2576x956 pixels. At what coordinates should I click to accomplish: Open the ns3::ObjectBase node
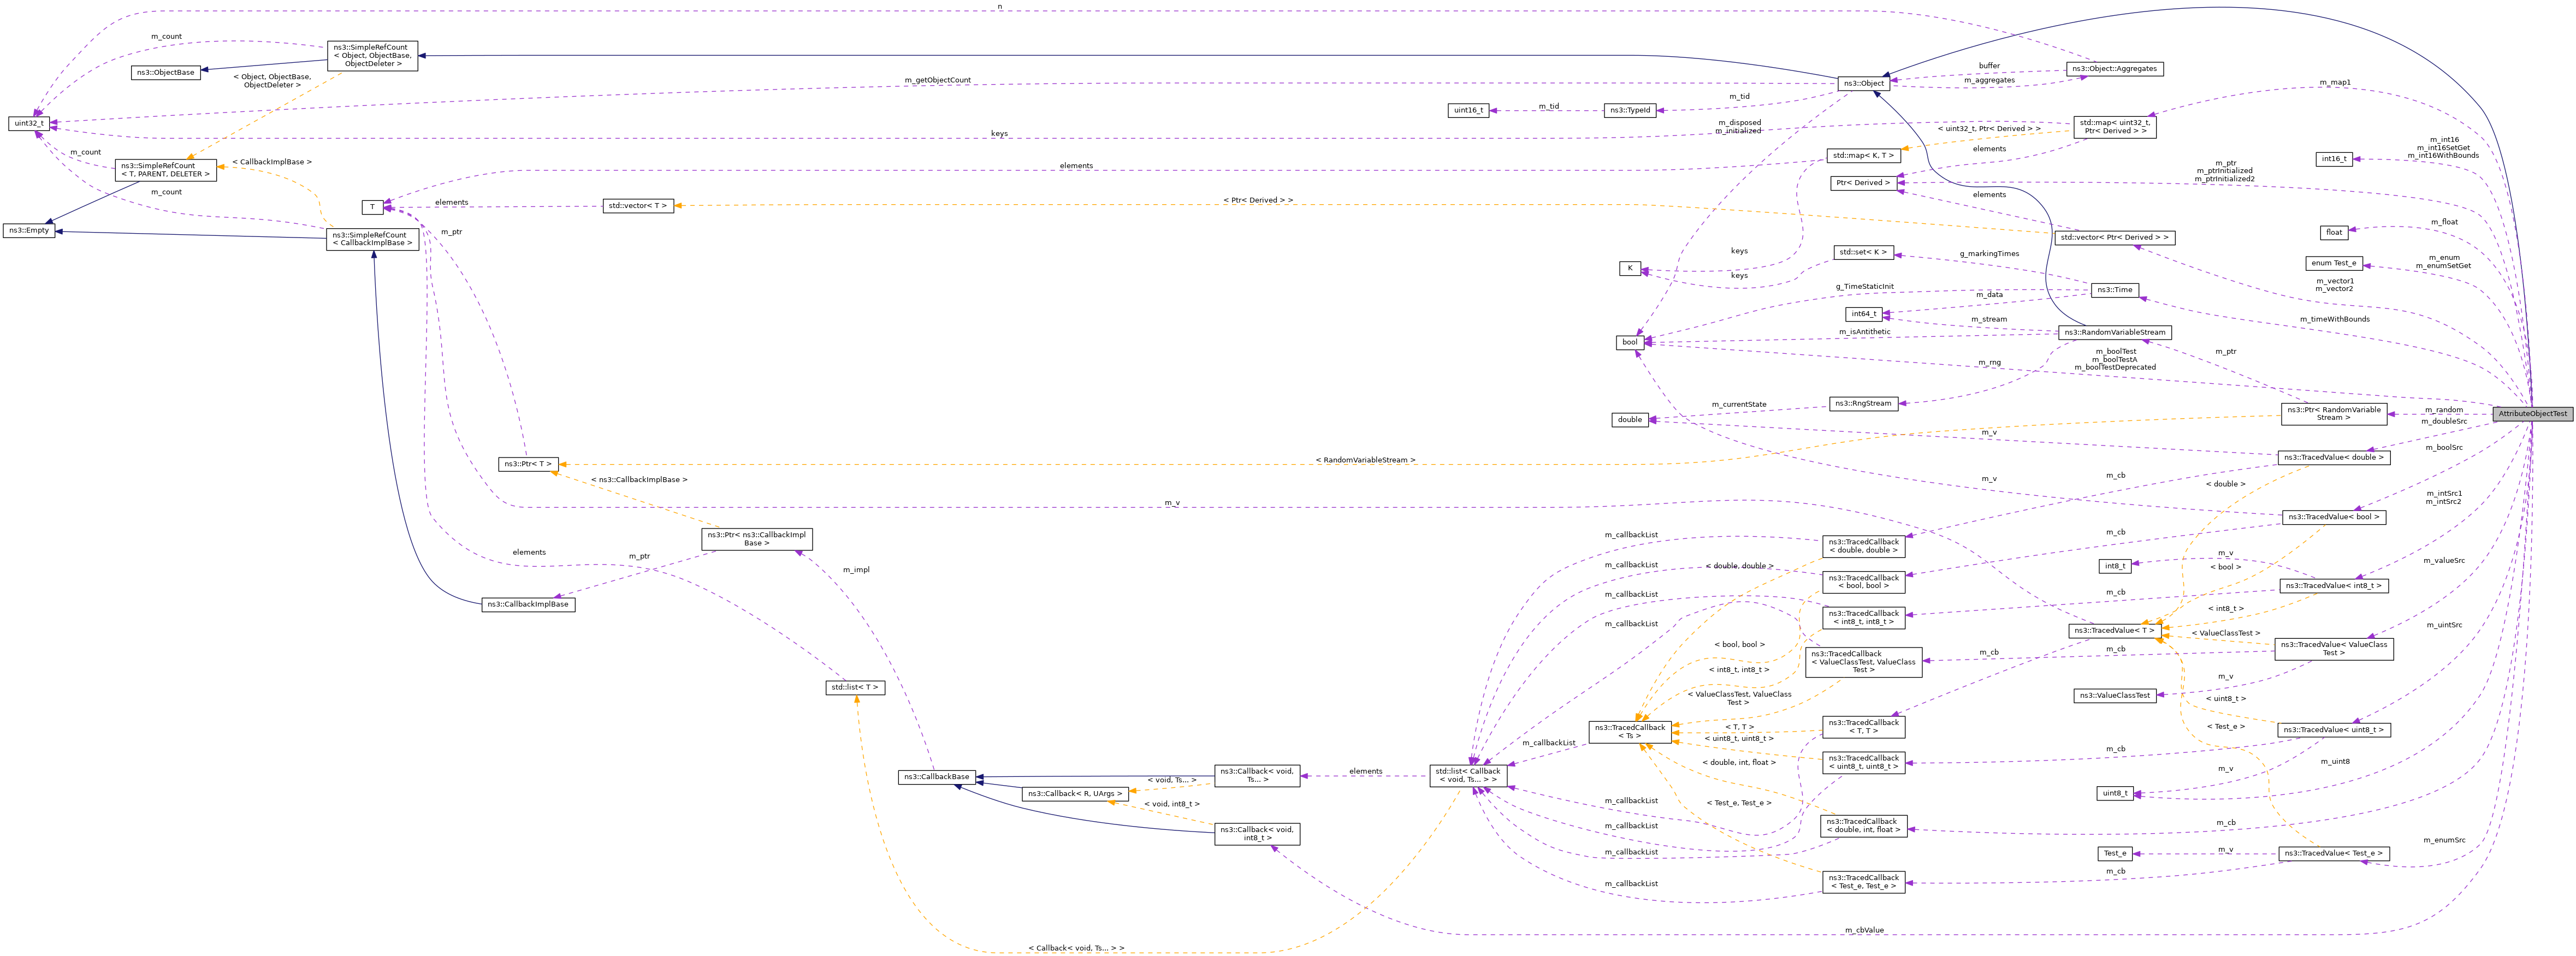tap(166, 72)
